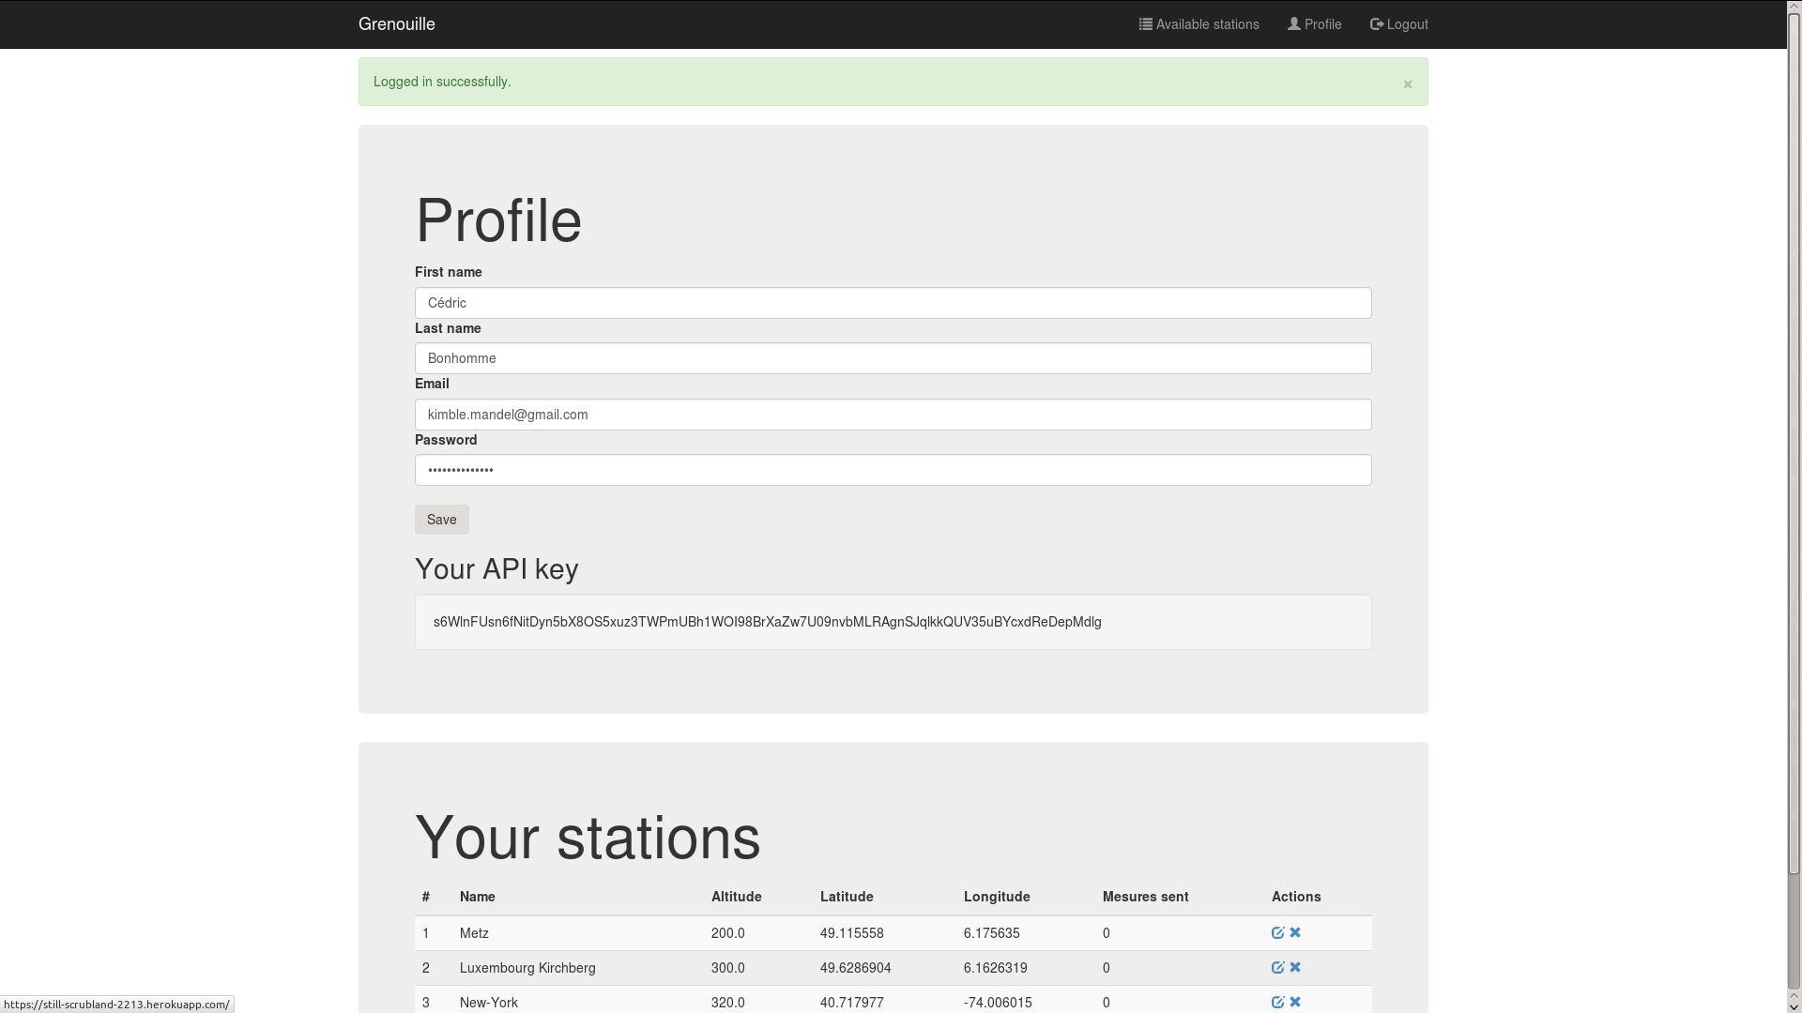Focus the Password field
Viewport: 1802px width, 1013px height.
893,470
